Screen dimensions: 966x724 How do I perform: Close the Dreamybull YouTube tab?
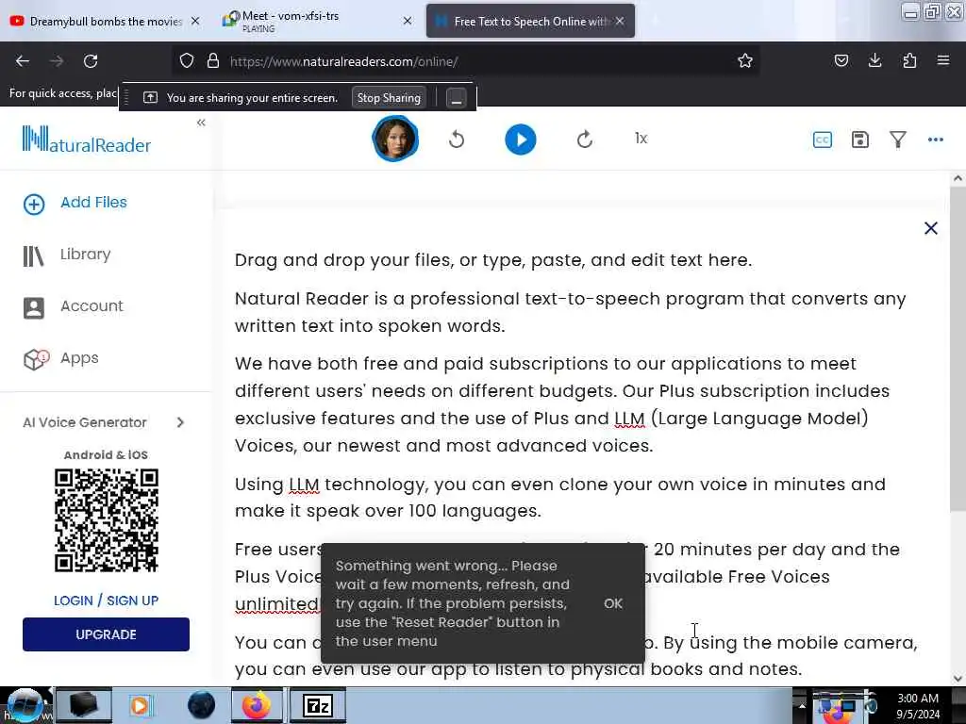195,21
